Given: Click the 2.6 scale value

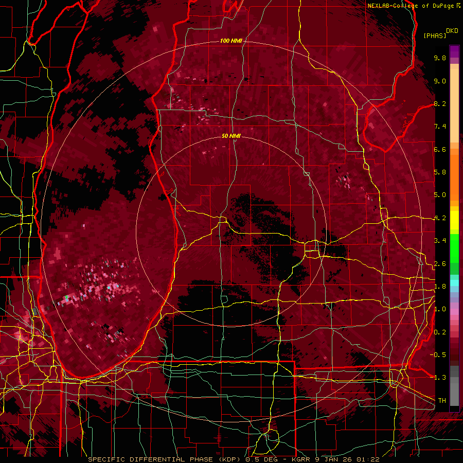Looking at the screenshot, I should [x=440, y=264].
